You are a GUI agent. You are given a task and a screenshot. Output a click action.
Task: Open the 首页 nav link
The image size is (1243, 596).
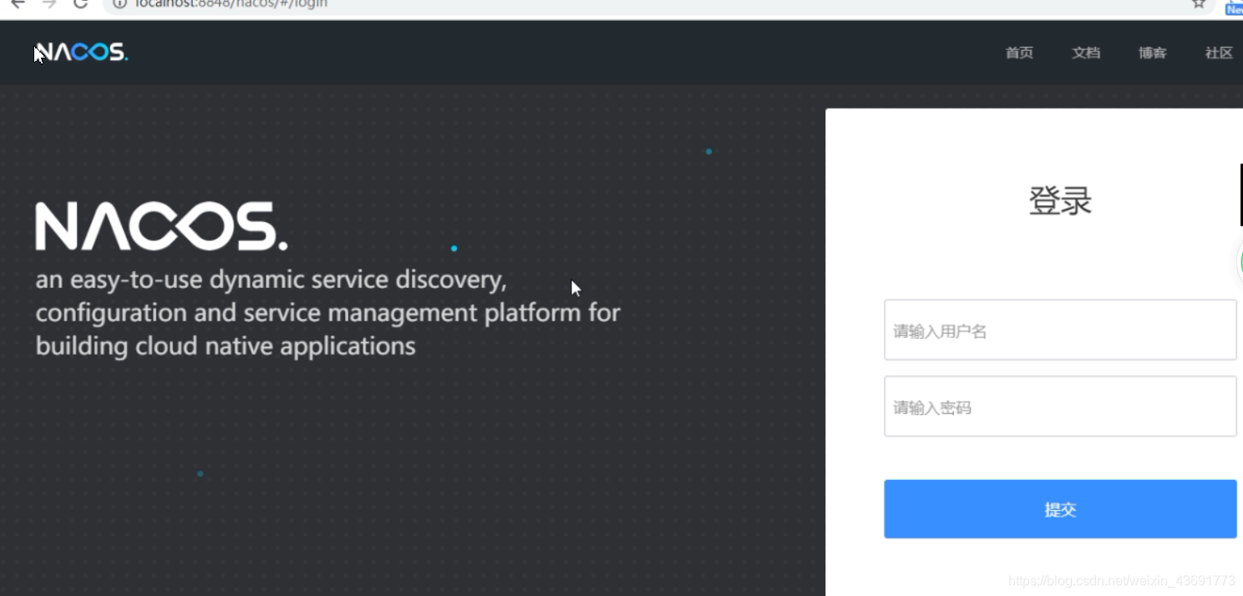tap(1019, 53)
